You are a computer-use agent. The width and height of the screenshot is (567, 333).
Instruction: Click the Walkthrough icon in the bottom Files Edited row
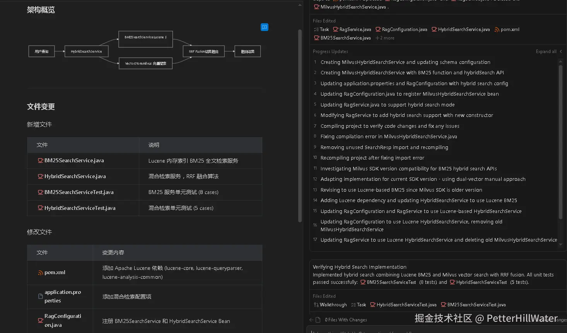pyautogui.click(x=316, y=305)
